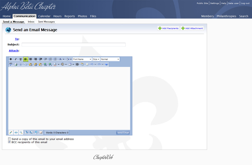Click the increase indent icon
The height and width of the screenshot is (165, 252).
[x=41, y=59]
